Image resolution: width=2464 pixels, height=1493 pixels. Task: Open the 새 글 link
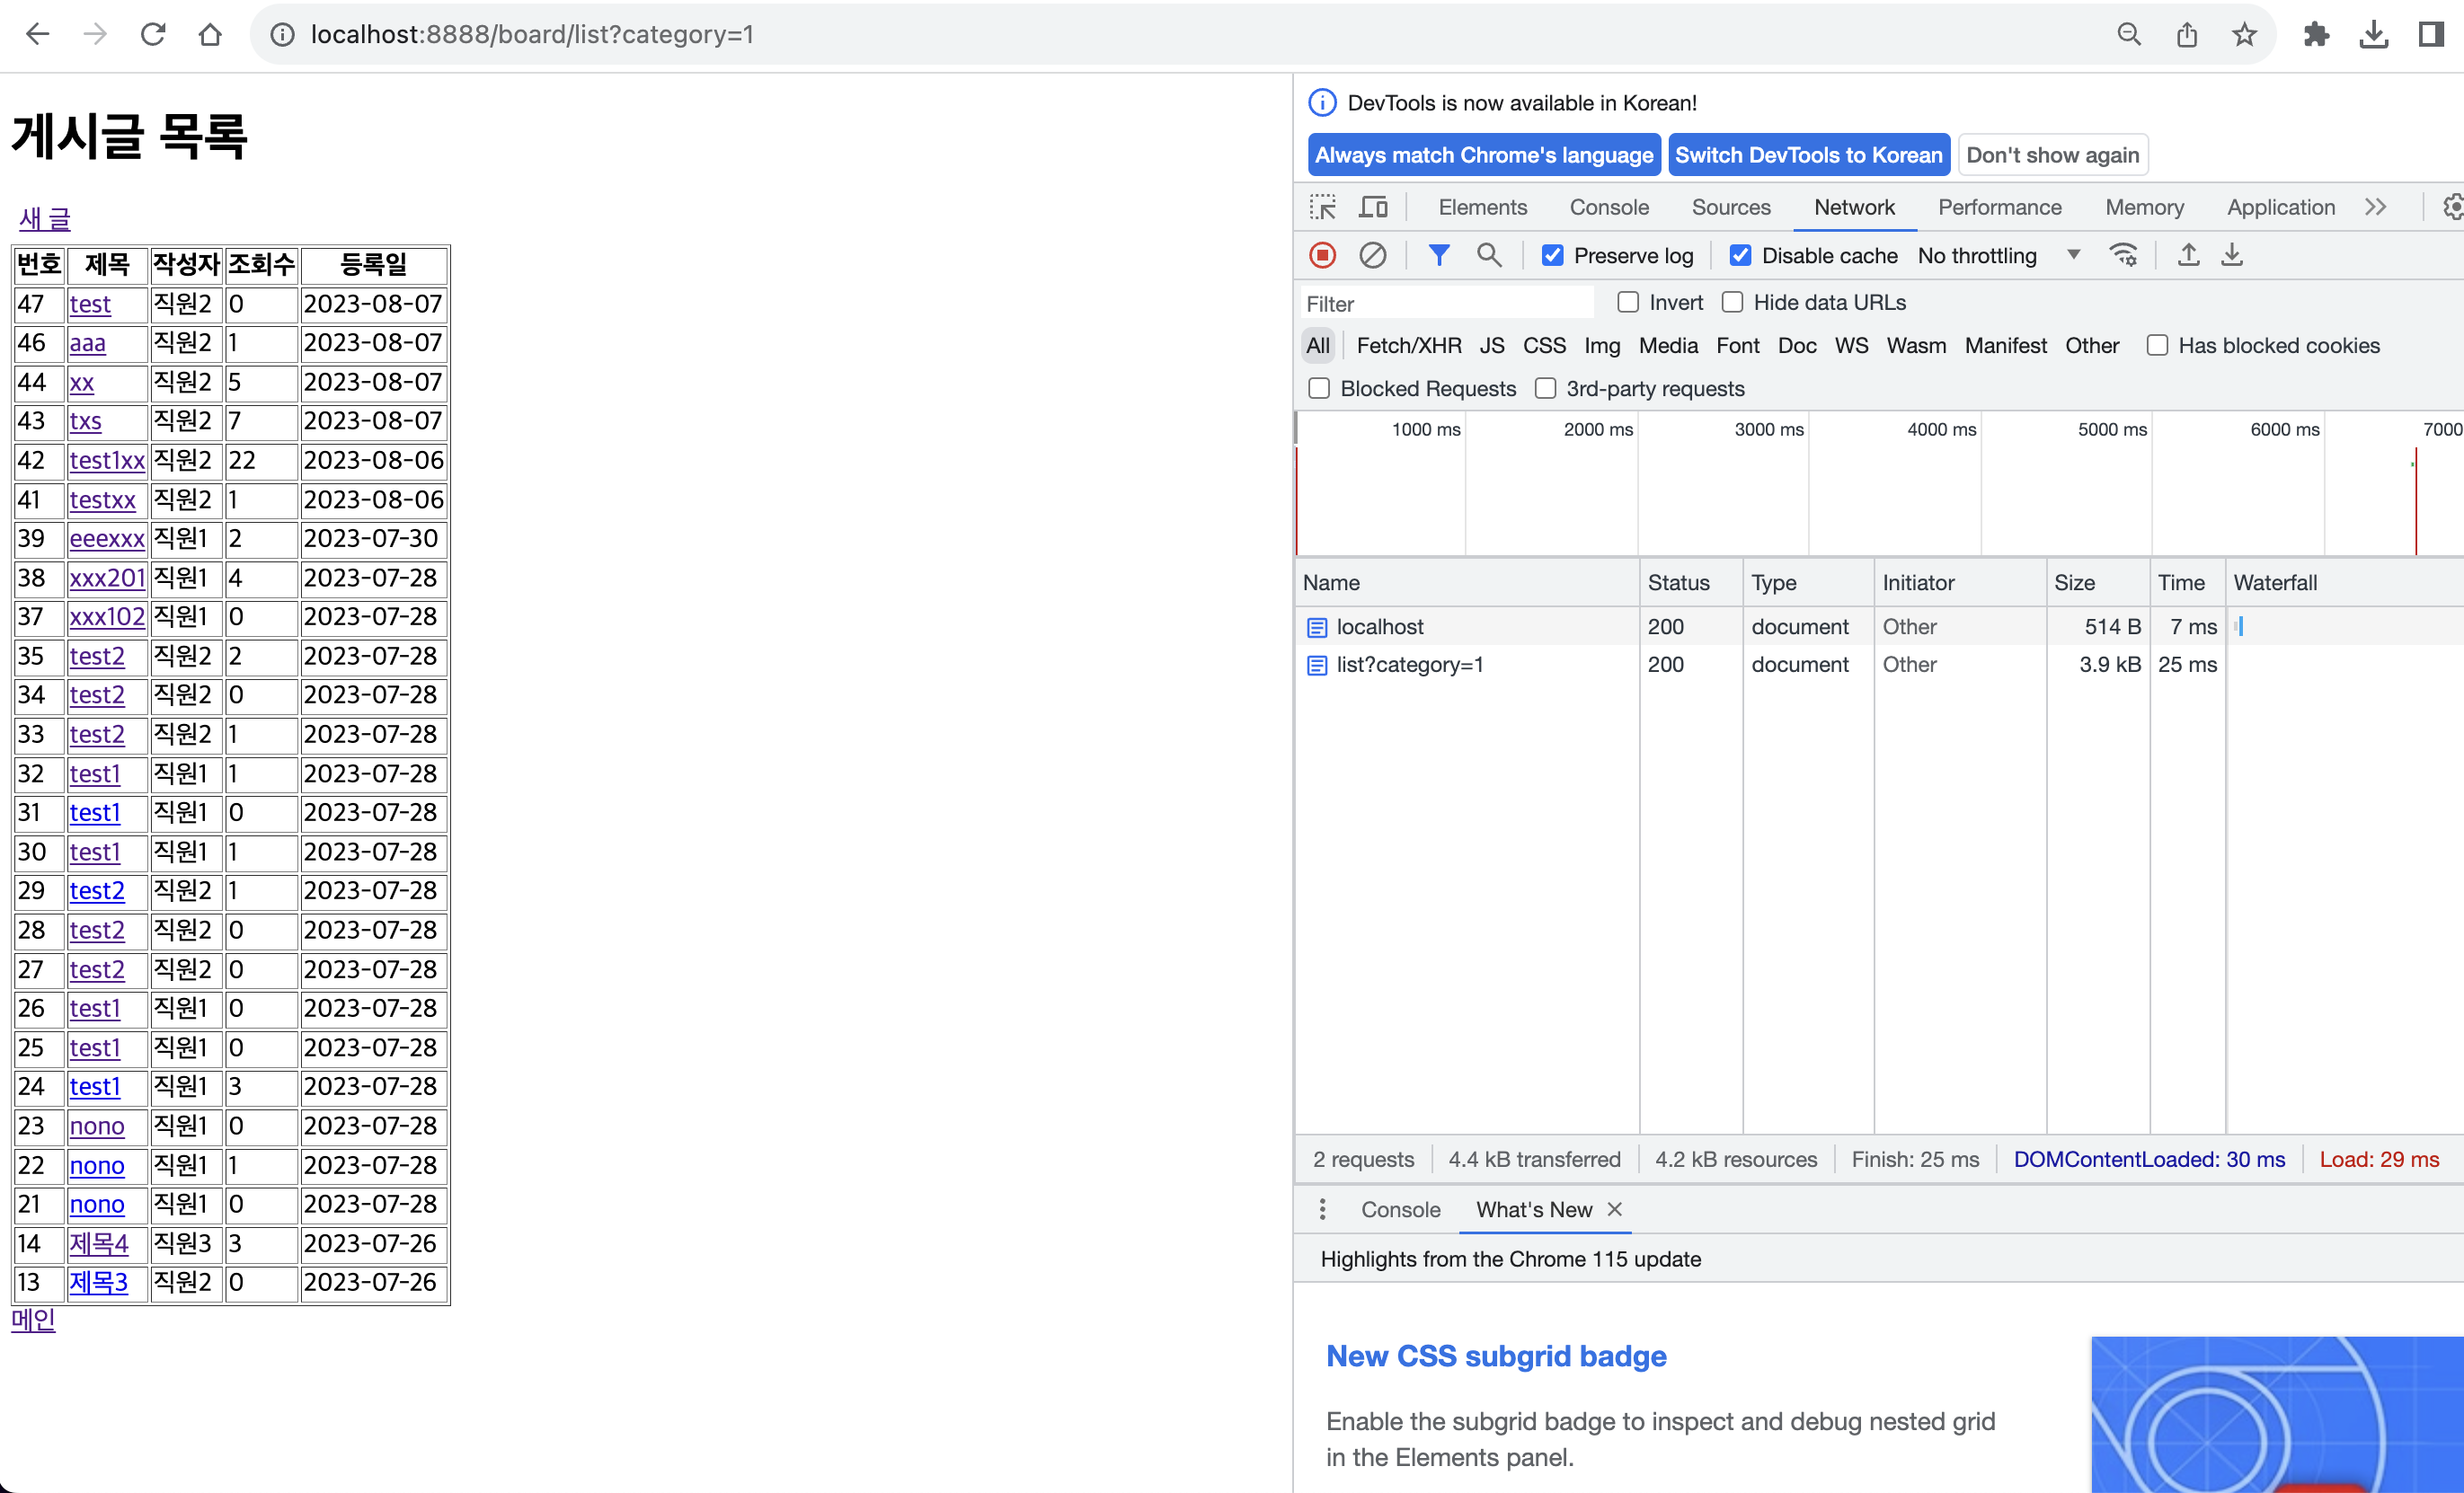point(45,217)
